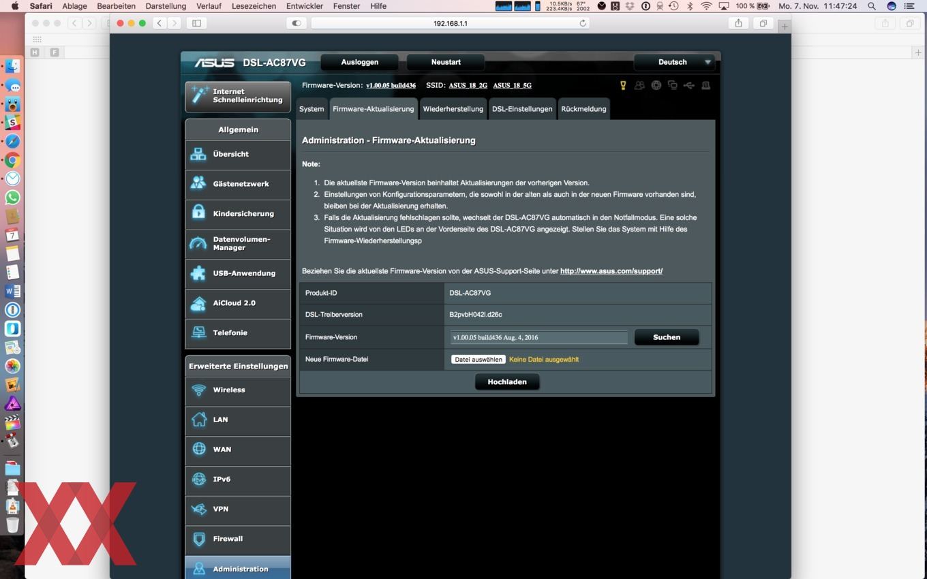927x579 pixels.
Task: Click the reader/privacy icon left of address bar
Action: 297,23
